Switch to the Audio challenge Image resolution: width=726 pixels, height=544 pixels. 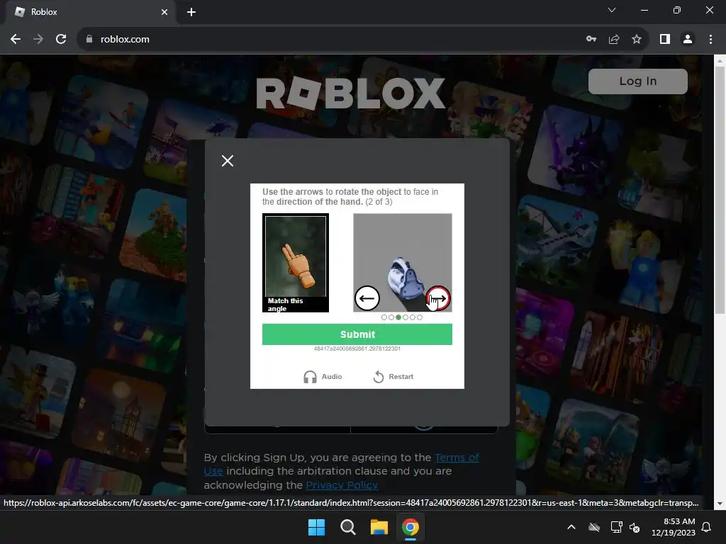(323, 377)
